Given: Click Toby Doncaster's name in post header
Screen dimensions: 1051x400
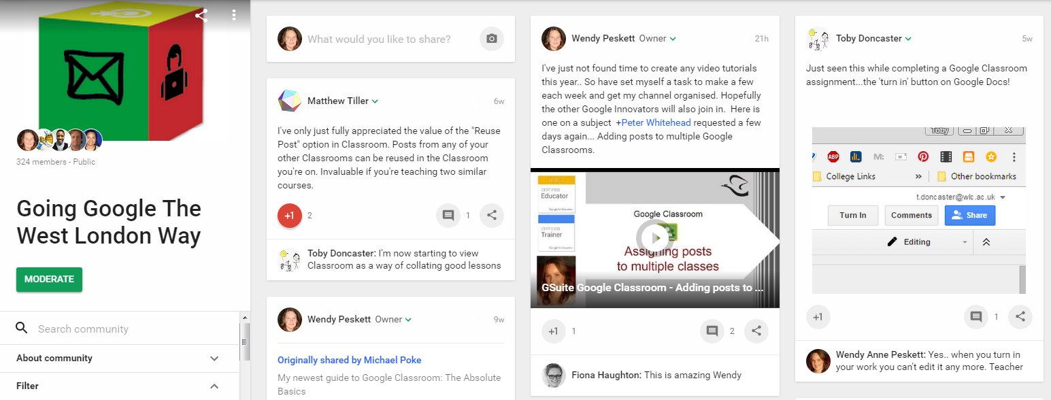Looking at the screenshot, I should pos(869,38).
